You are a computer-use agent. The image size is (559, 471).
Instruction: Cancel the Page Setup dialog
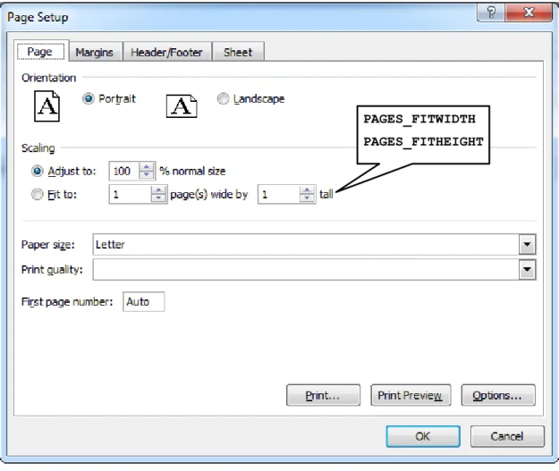507,436
